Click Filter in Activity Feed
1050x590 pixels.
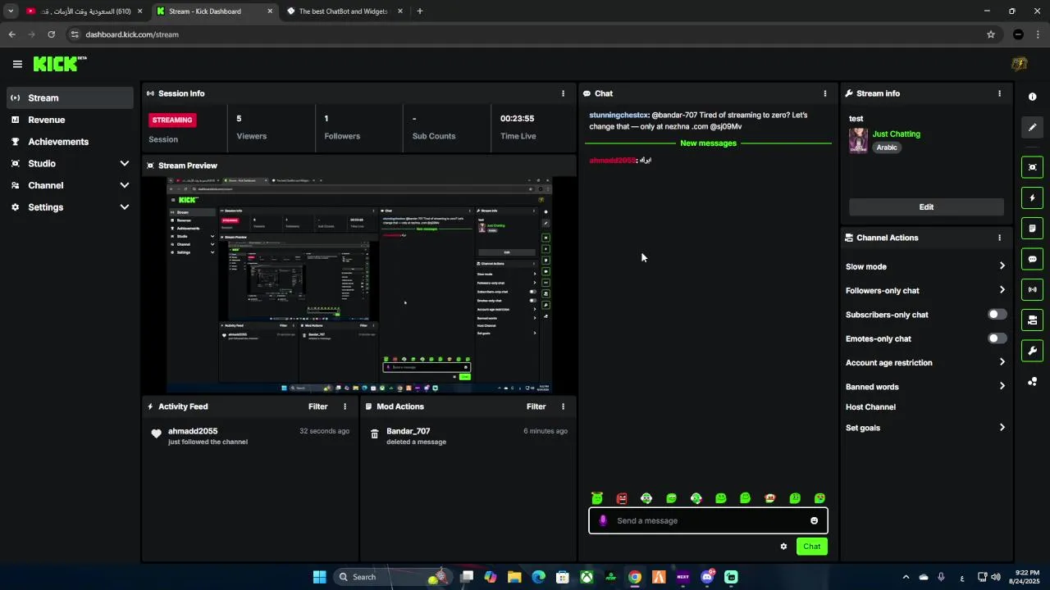pos(317,406)
